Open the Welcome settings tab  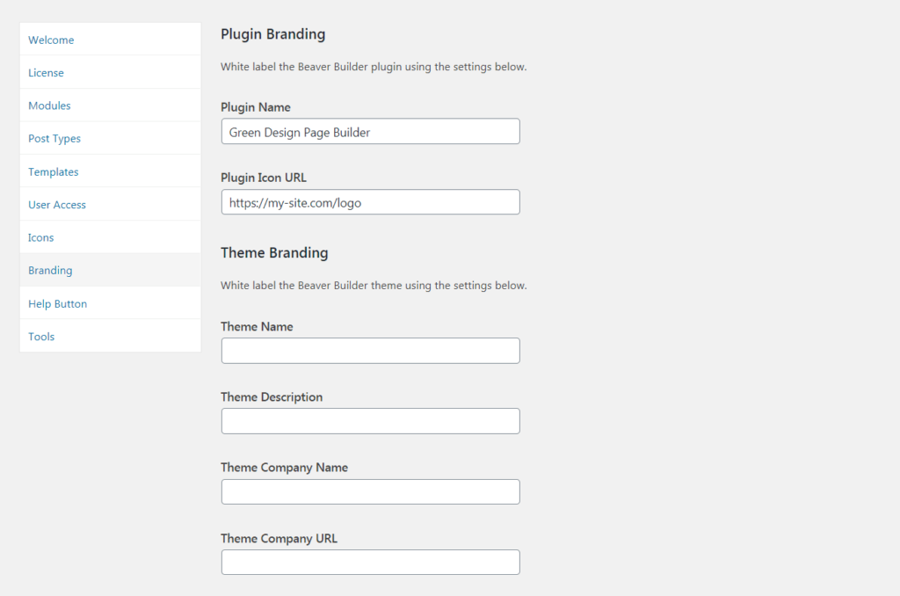click(x=50, y=40)
